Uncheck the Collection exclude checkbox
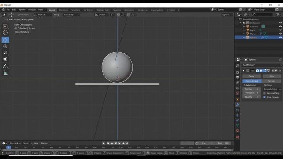The image size is (283, 159). [244, 23]
